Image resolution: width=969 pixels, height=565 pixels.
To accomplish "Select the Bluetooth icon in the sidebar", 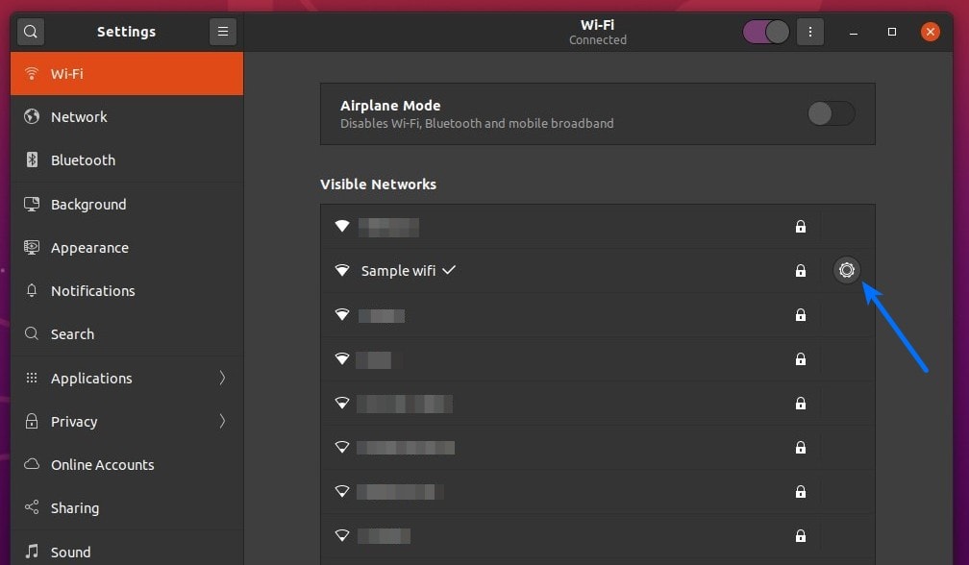I will 32,160.
